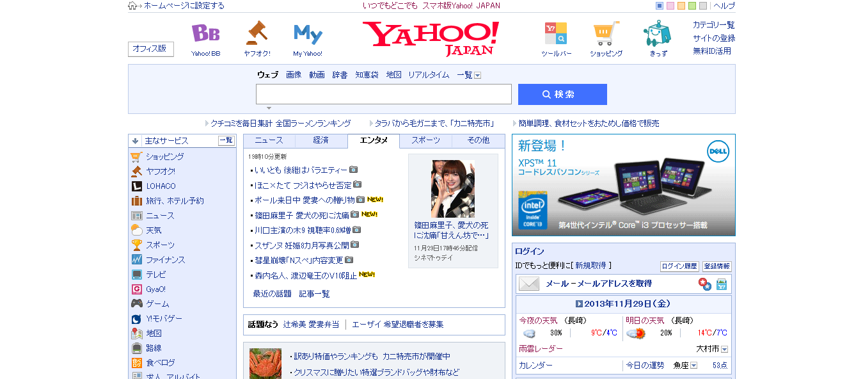Click the LOHACO icon in sidebar
The height and width of the screenshot is (379, 863).
tap(136, 186)
